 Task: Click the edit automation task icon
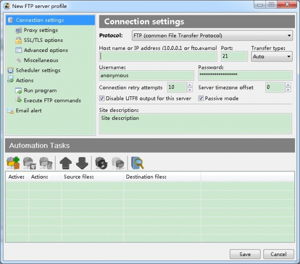[x=29, y=163]
